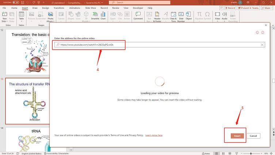Open the Learn more here link
275x155 pixels.
(154, 135)
